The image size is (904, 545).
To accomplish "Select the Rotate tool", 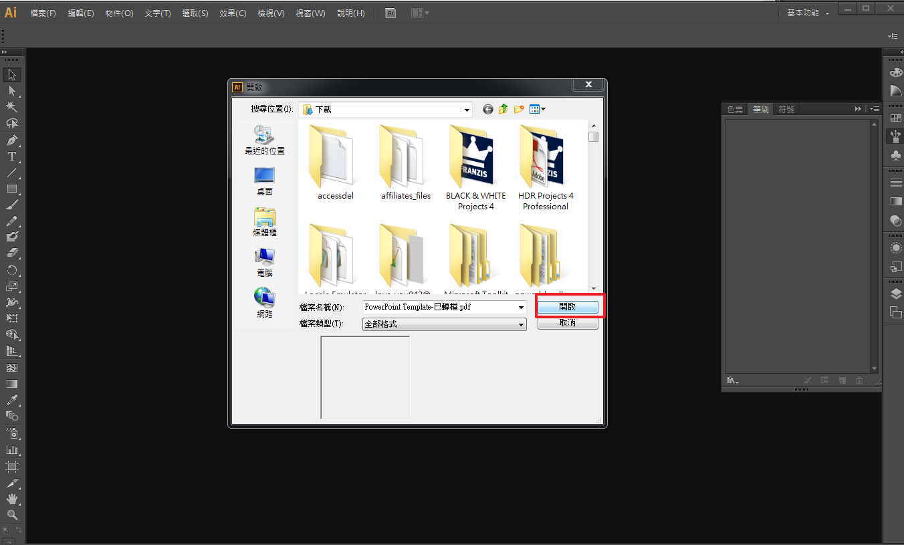I will pos(12,270).
